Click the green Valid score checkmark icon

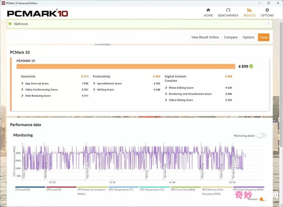[x=10, y=24]
